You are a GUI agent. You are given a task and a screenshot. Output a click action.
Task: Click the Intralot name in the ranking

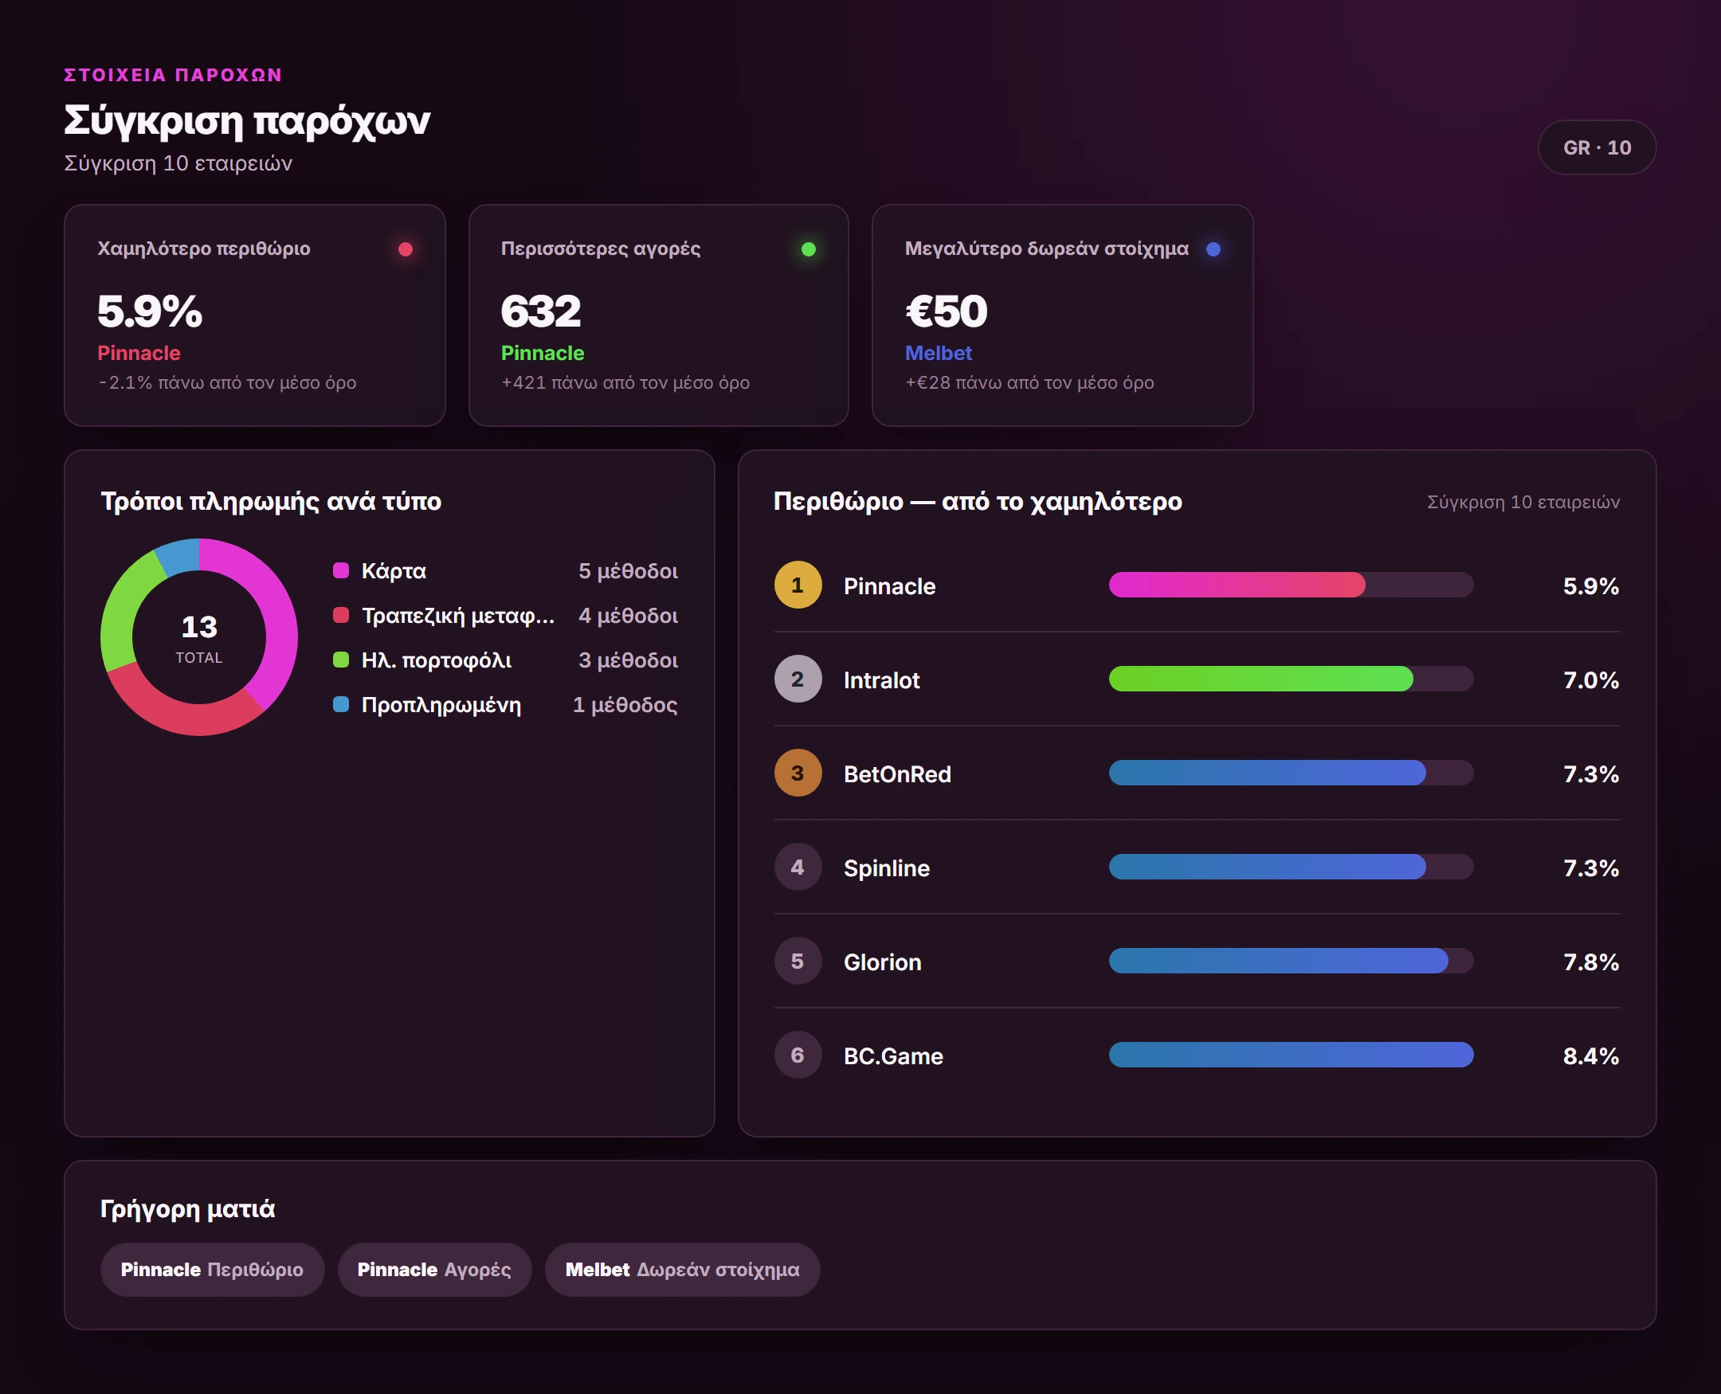coord(882,680)
